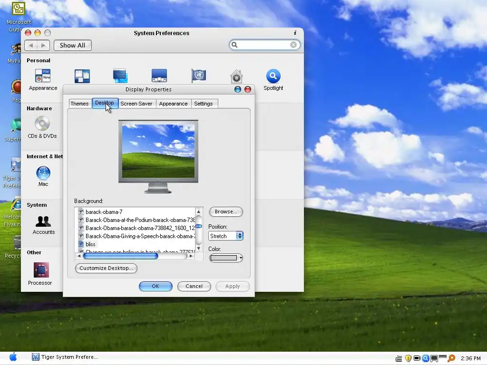487x365 pixels.
Task: Click the background list right scroll arrow
Action: [191, 256]
